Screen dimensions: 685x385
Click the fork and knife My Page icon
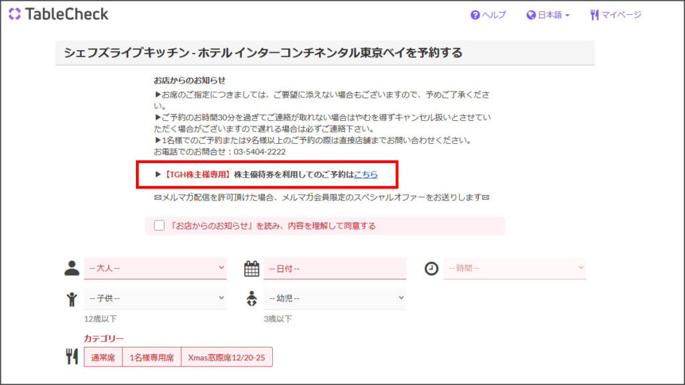click(594, 15)
